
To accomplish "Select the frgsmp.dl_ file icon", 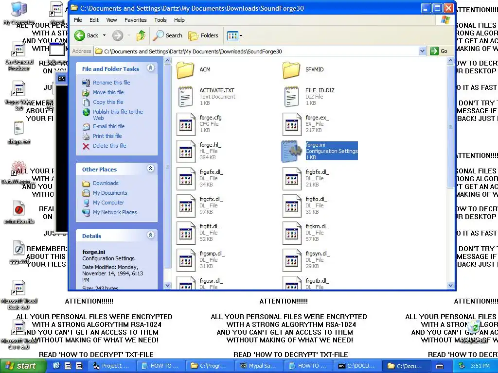I will click(185, 260).
